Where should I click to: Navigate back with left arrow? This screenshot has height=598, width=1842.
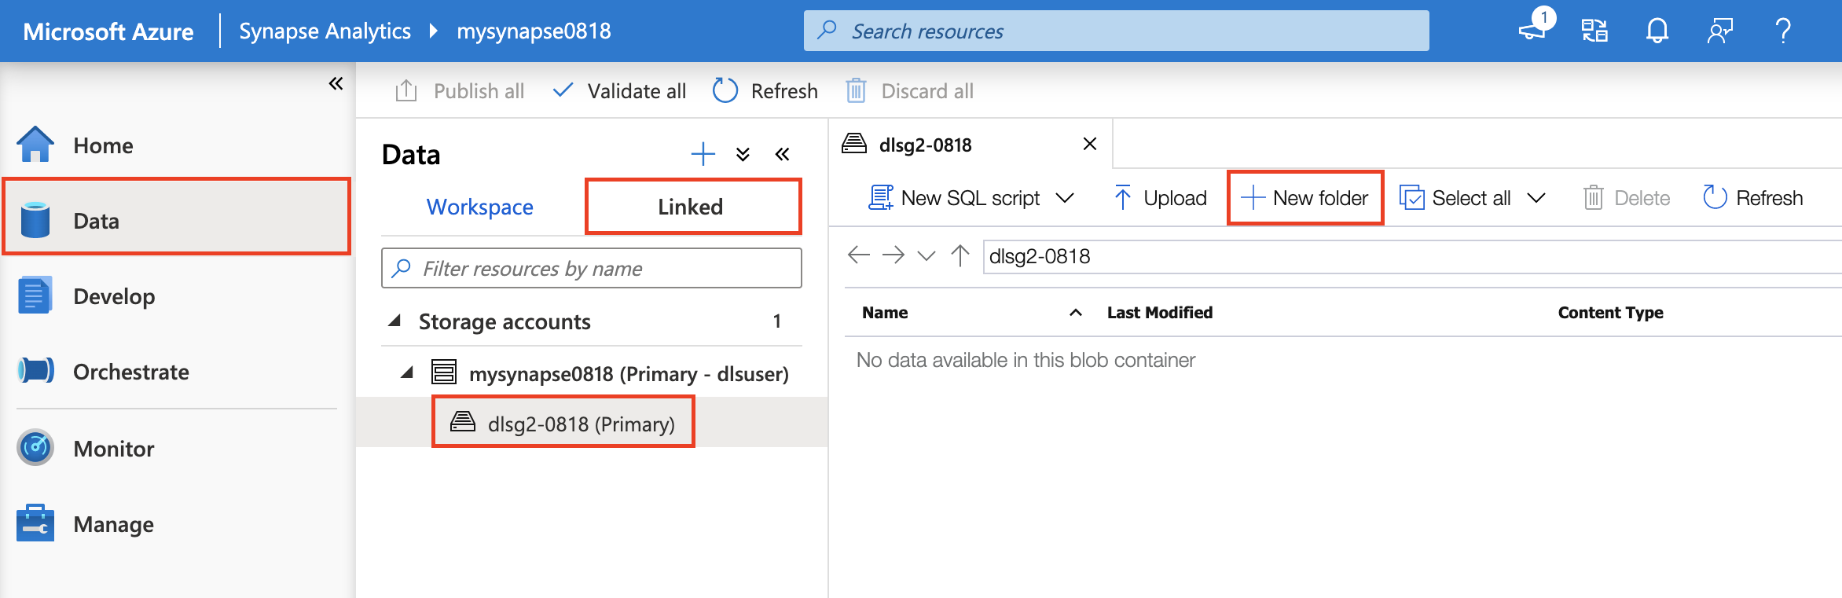coord(859,255)
